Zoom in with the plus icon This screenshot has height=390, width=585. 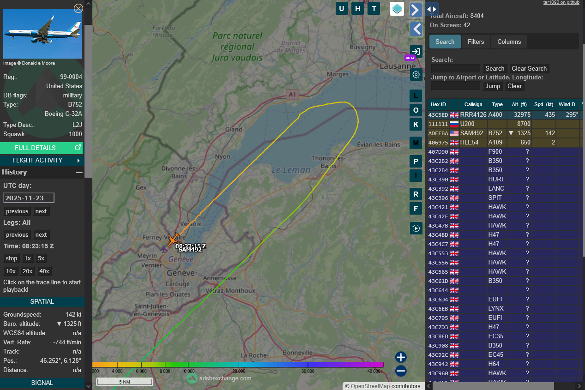(x=401, y=357)
